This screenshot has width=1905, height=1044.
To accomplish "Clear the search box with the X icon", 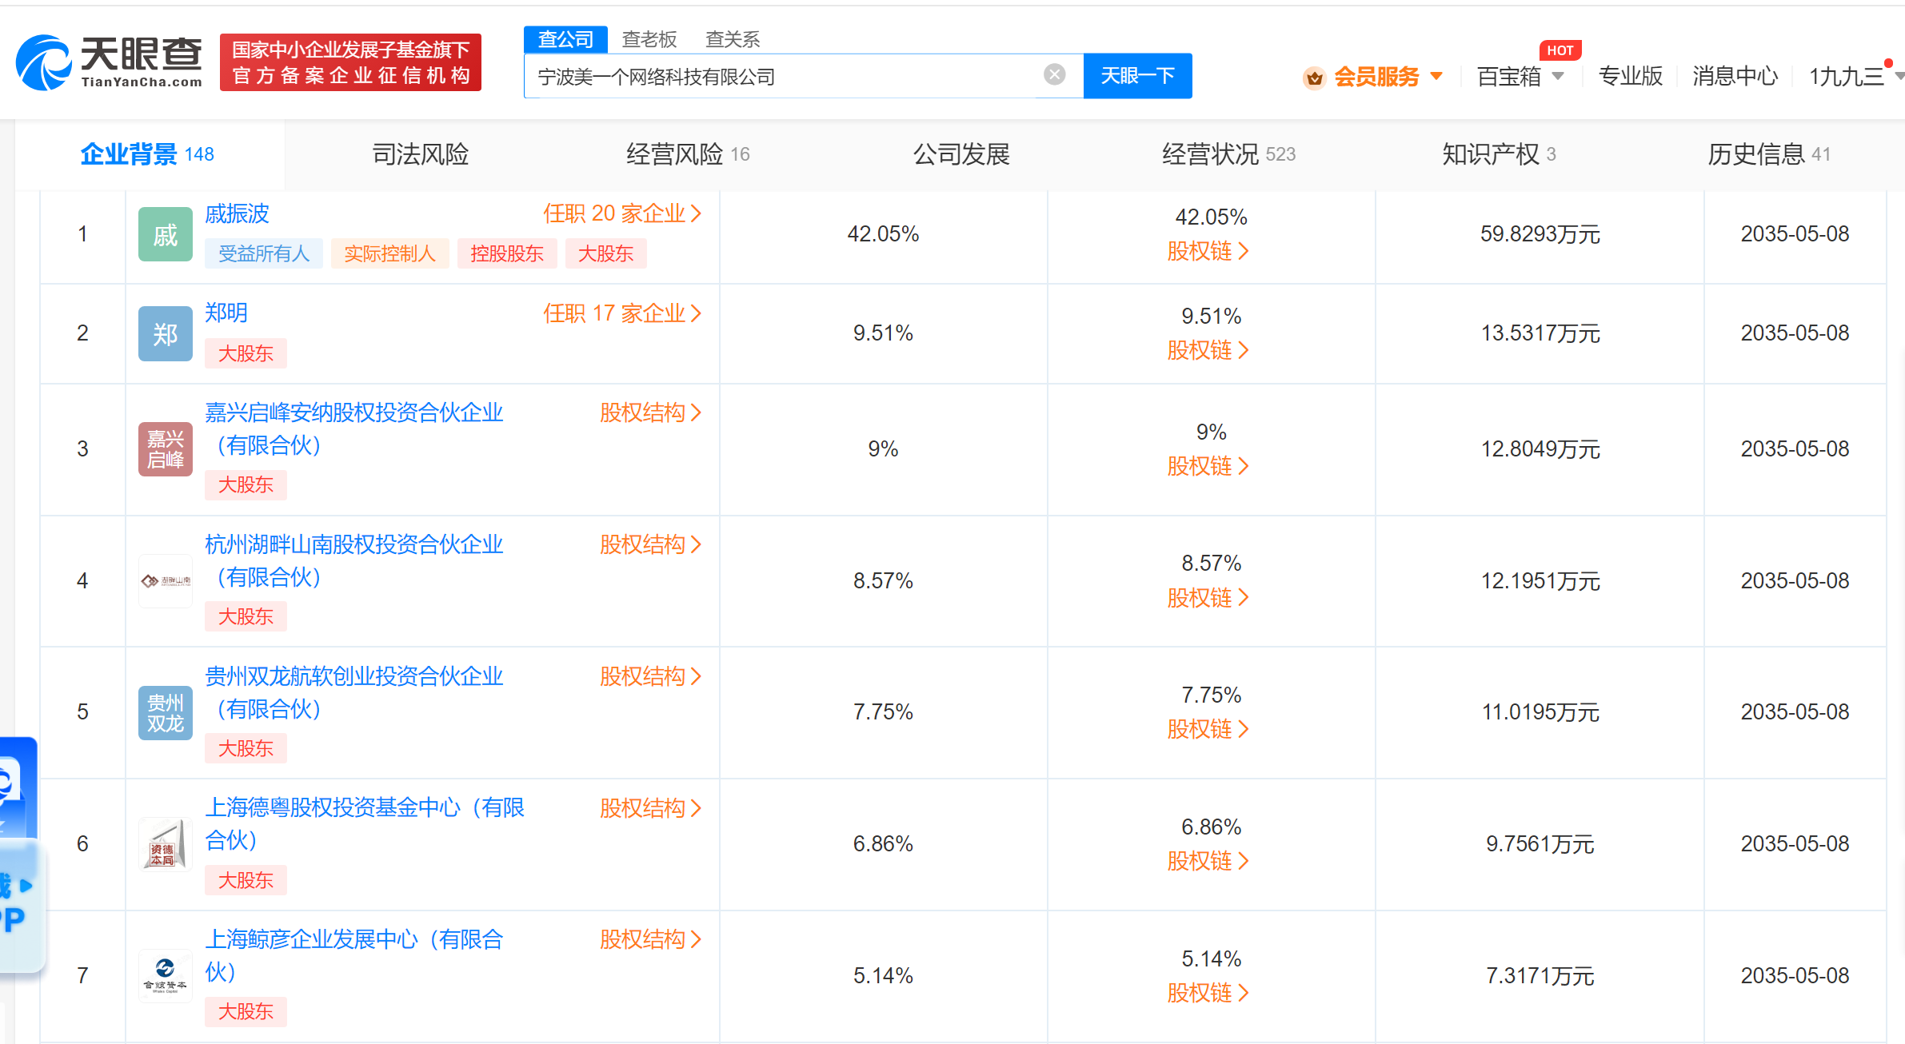I will point(1054,75).
